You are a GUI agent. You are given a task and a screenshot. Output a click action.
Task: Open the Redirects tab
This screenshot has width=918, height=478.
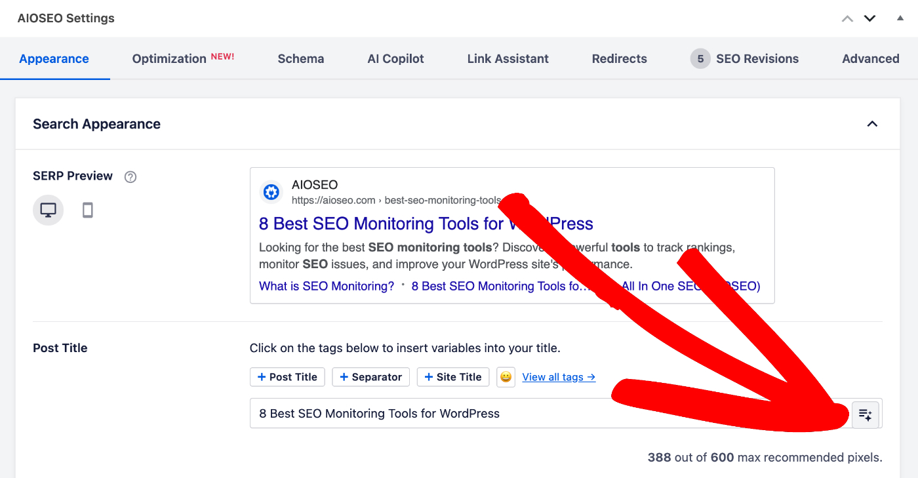[620, 59]
